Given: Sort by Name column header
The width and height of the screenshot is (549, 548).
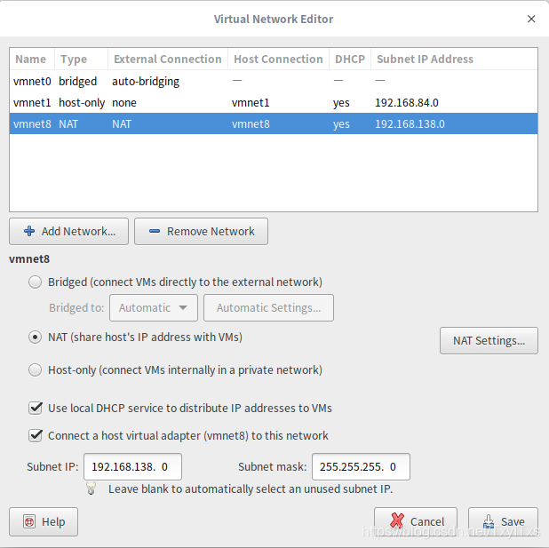Looking at the screenshot, I should click(x=32, y=59).
